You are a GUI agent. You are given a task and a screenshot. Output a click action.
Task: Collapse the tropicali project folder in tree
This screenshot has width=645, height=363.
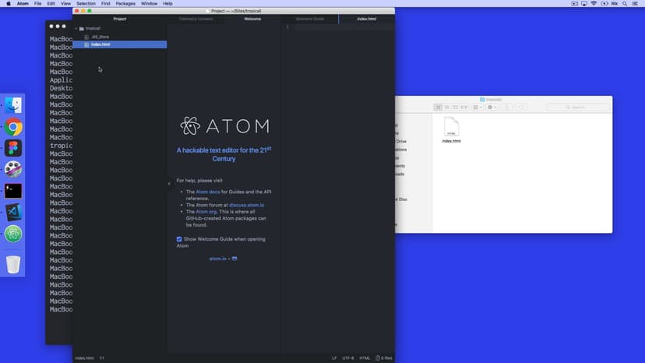click(76, 28)
